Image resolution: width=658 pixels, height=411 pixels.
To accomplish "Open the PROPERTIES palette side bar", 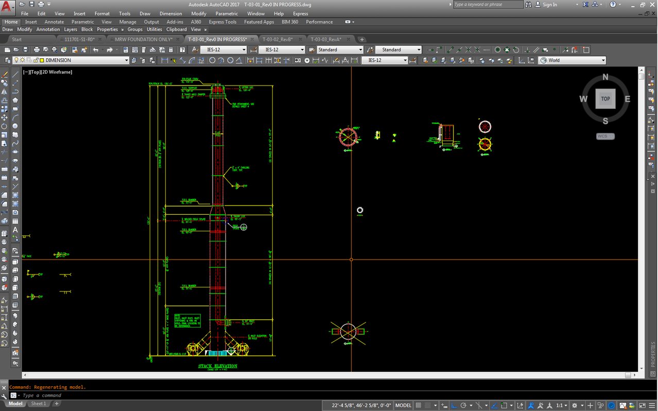I will pyautogui.click(x=653, y=355).
